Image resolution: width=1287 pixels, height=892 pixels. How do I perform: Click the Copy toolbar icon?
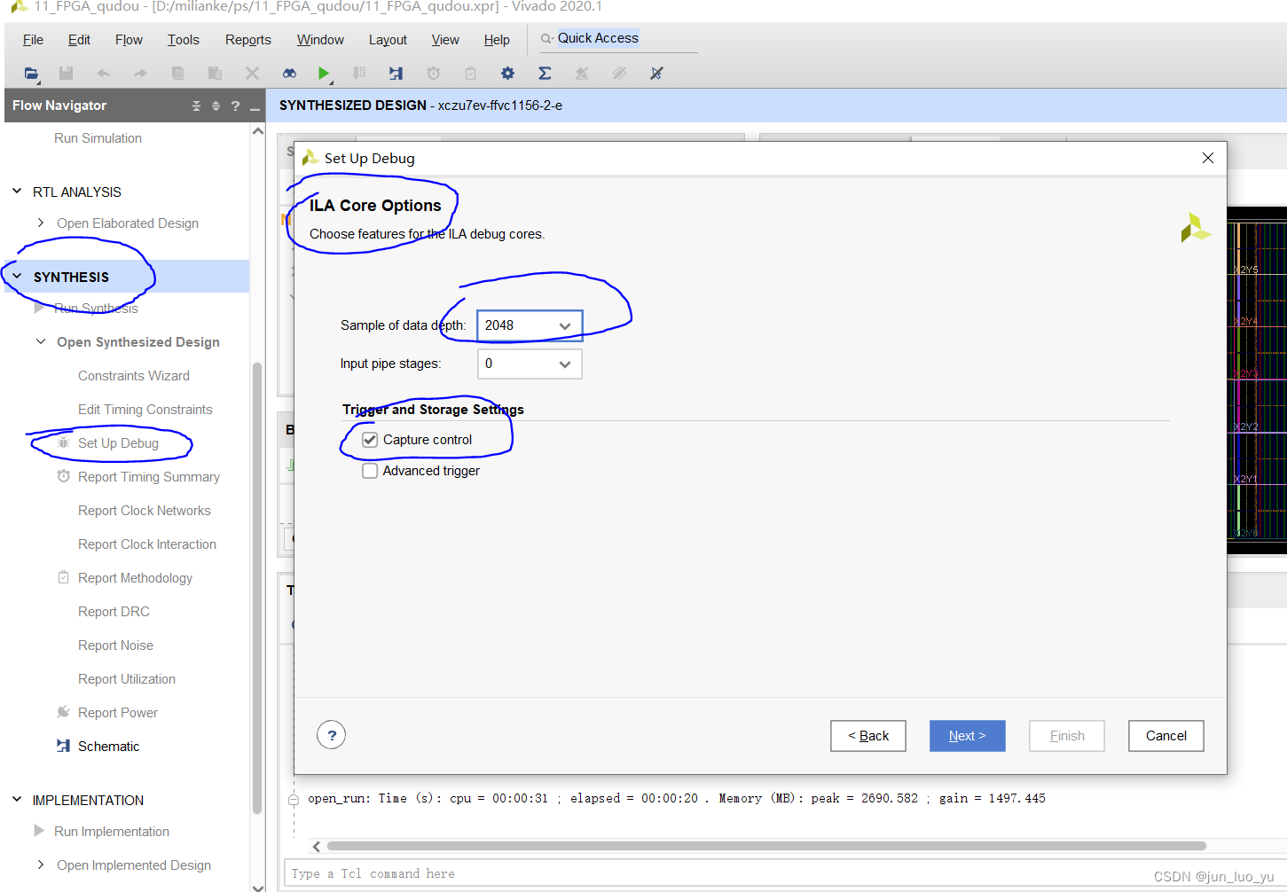click(x=177, y=74)
